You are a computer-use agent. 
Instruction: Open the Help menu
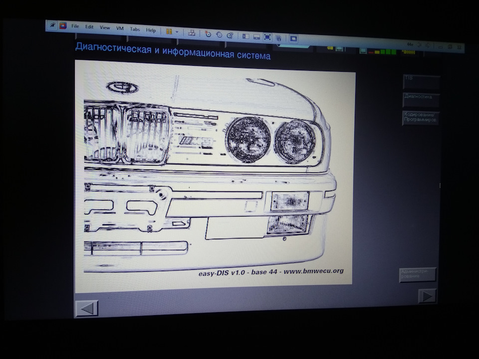[151, 30]
